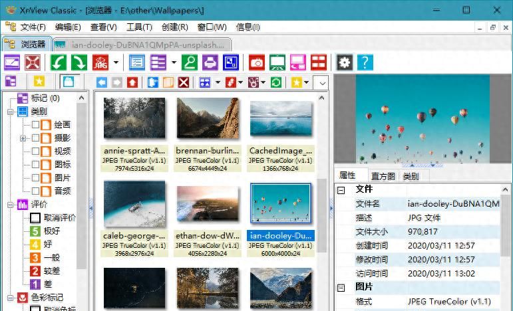This screenshot has width=513, height=311.
Task: Click the rotate left green arrow icon
Action: pos(59,62)
